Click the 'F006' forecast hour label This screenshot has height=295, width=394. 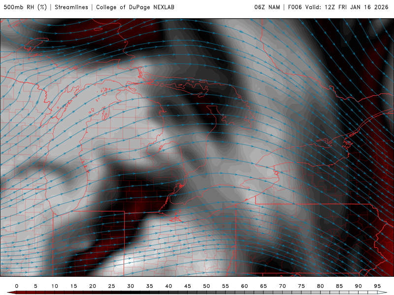[295, 7]
